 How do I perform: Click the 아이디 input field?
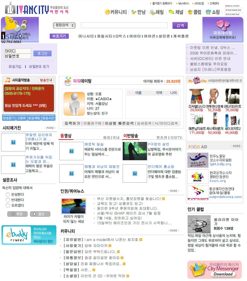click(x=17, y=51)
